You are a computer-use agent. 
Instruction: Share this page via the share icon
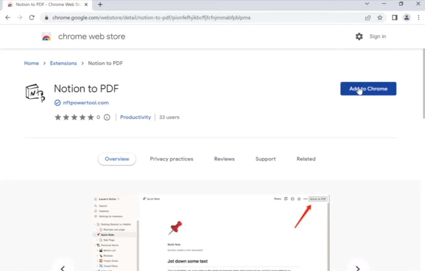[368, 18]
